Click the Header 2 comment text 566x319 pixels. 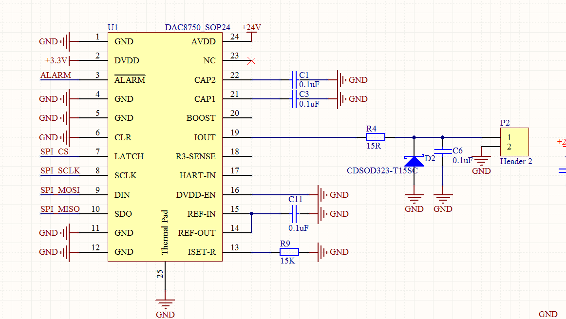[516, 161]
